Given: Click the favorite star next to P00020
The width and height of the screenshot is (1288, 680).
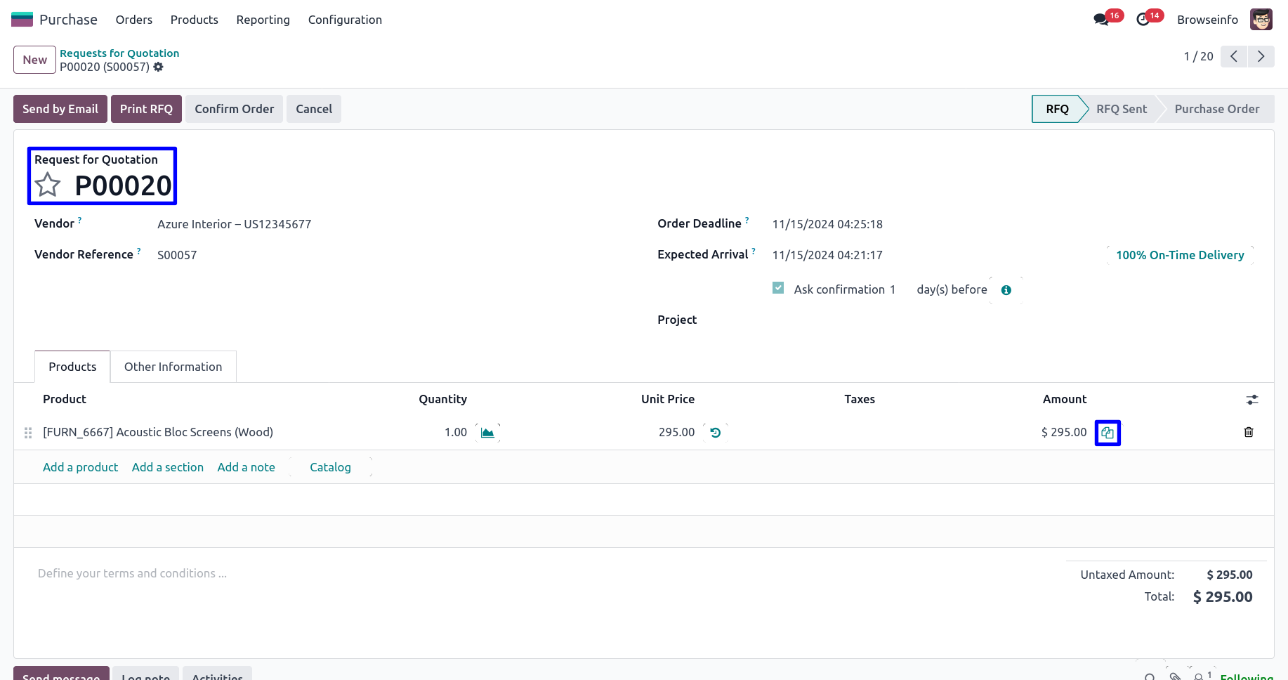Looking at the screenshot, I should pyautogui.click(x=48, y=185).
